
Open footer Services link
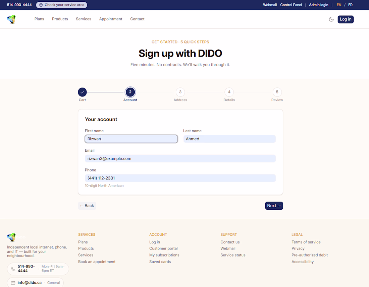pos(86,255)
